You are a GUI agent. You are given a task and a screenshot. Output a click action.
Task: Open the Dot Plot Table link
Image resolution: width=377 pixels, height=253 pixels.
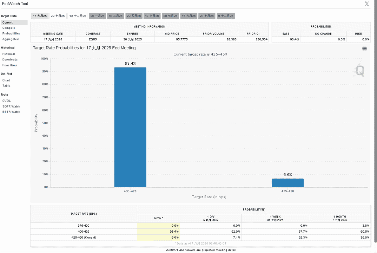click(x=6, y=86)
